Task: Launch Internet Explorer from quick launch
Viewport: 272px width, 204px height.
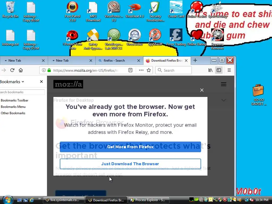Action: pyautogui.click(x=32, y=200)
